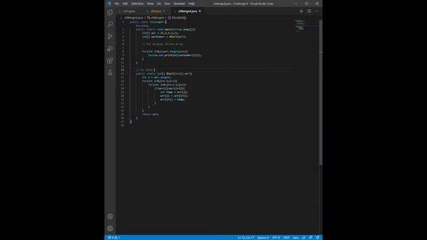Open the Go menu

tap(159, 3)
